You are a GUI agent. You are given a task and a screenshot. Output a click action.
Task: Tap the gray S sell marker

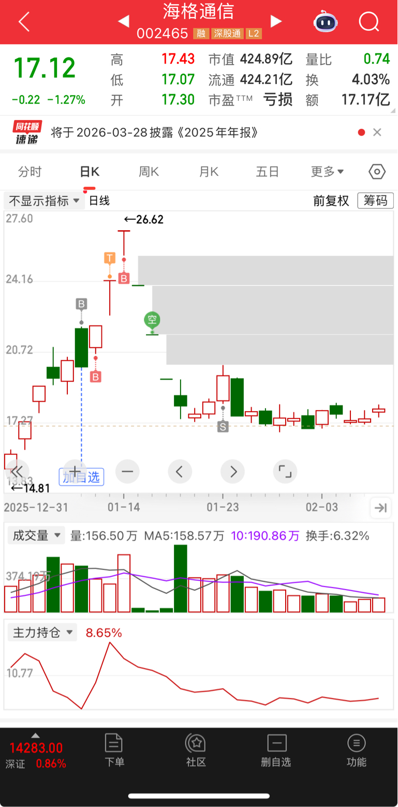coord(223,426)
